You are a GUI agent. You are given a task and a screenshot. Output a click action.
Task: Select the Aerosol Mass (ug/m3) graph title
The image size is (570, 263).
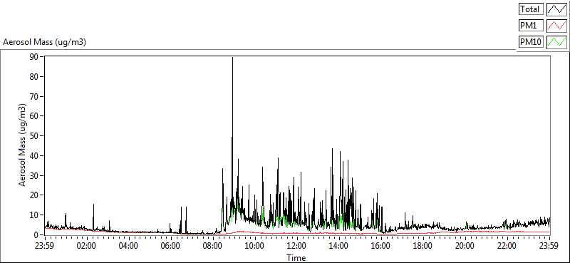tap(44, 42)
